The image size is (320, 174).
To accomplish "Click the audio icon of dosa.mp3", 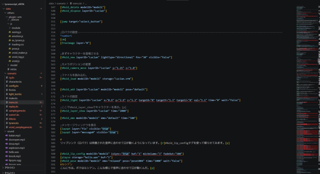I will tap(7, 144).
